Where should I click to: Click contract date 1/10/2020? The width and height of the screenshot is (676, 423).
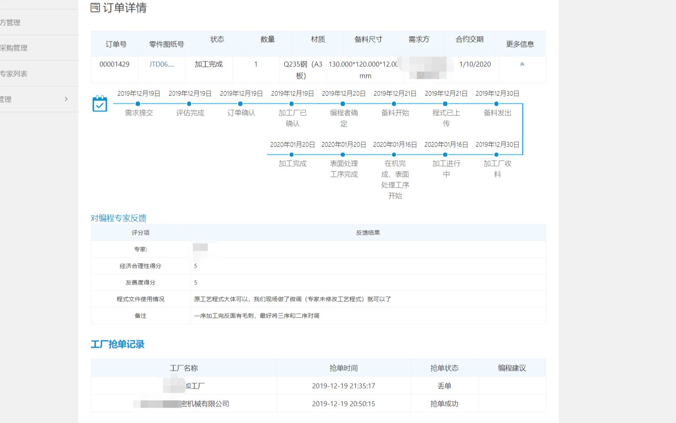475,64
